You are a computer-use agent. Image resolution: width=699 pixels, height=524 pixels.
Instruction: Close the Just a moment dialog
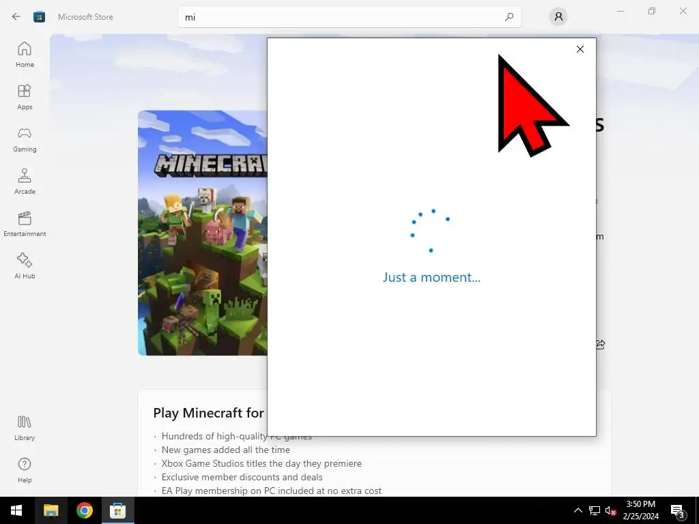click(580, 49)
